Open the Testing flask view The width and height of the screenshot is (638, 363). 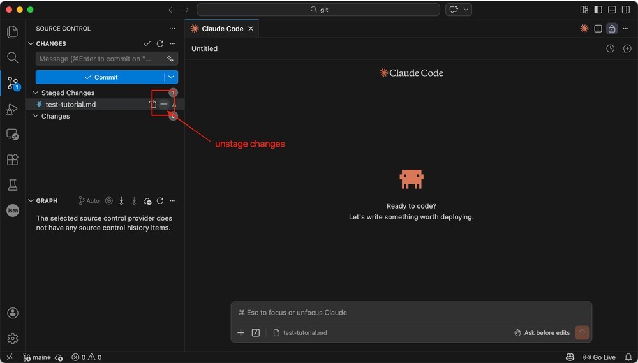coord(13,185)
